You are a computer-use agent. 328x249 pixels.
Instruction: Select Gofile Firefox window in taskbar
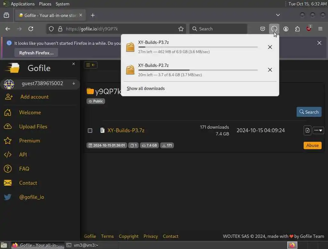pyautogui.click(x=38, y=245)
